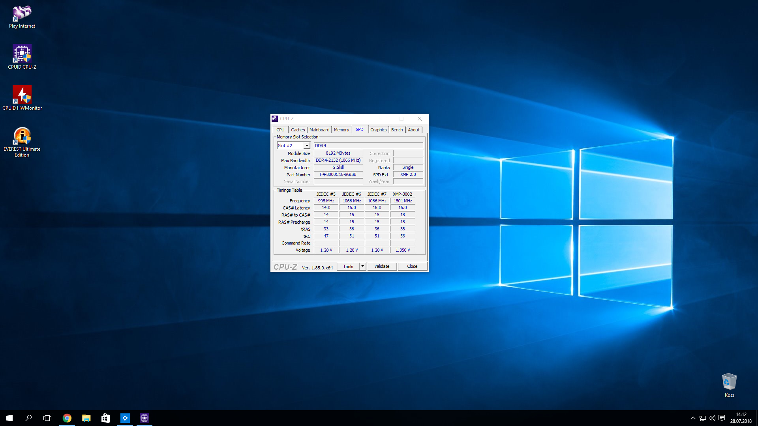Switch to the Memory tab
Image resolution: width=758 pixels, height=426 pixels.
341,130
